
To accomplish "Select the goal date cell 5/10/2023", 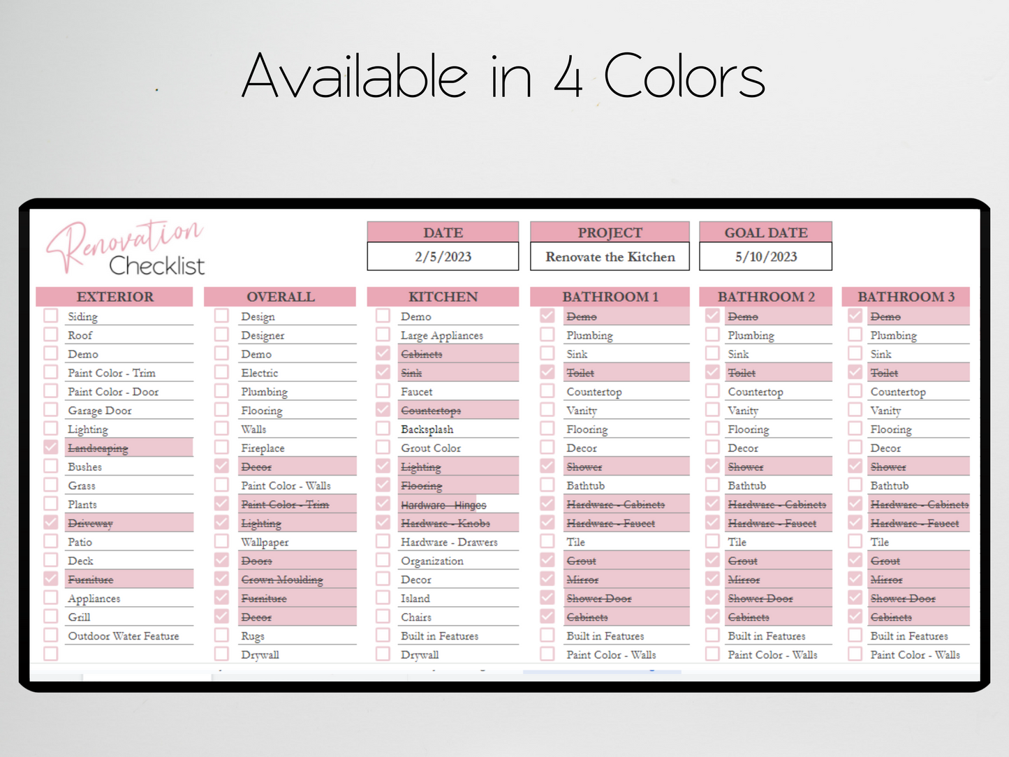I will tap(765, 256).
